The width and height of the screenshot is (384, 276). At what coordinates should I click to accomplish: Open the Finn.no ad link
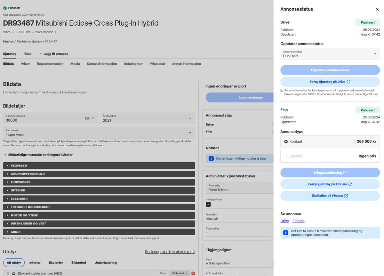coord(298,221)
